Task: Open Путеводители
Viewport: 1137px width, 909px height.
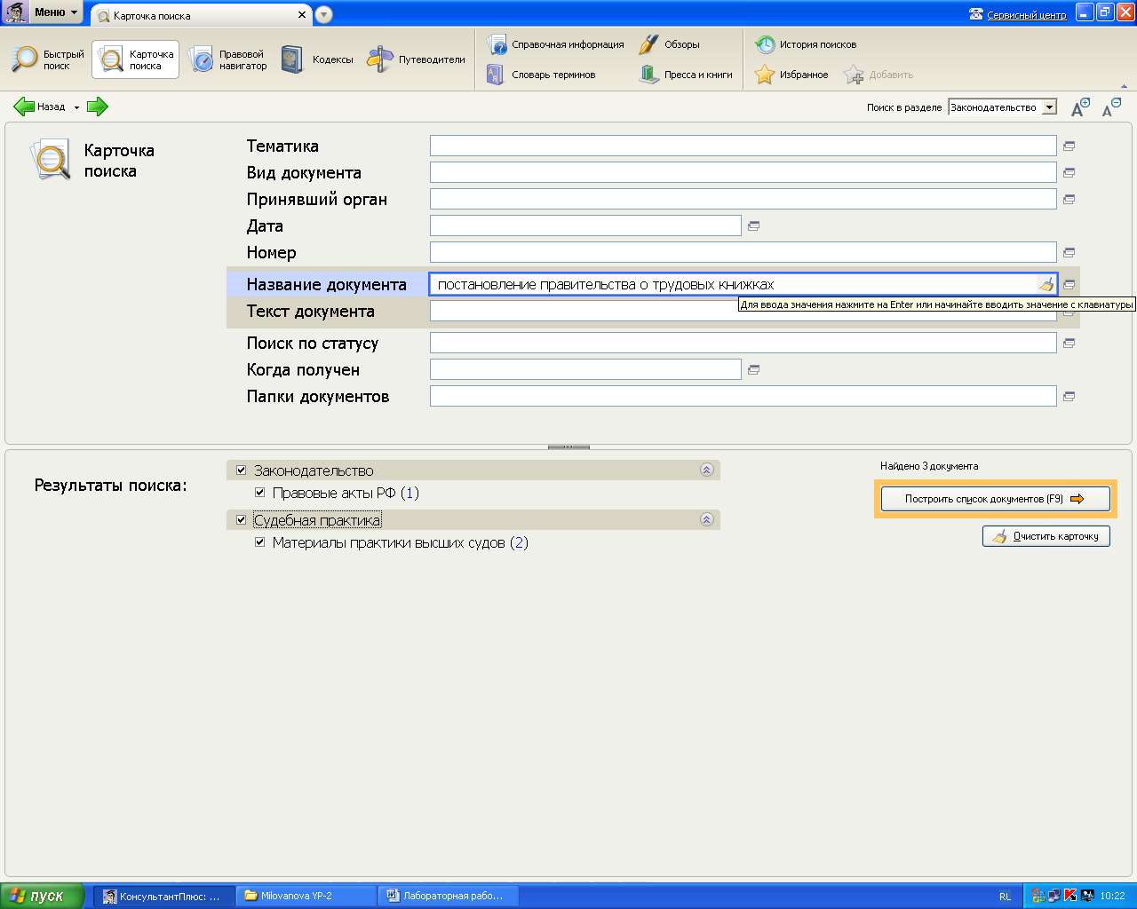Action: 417,59
